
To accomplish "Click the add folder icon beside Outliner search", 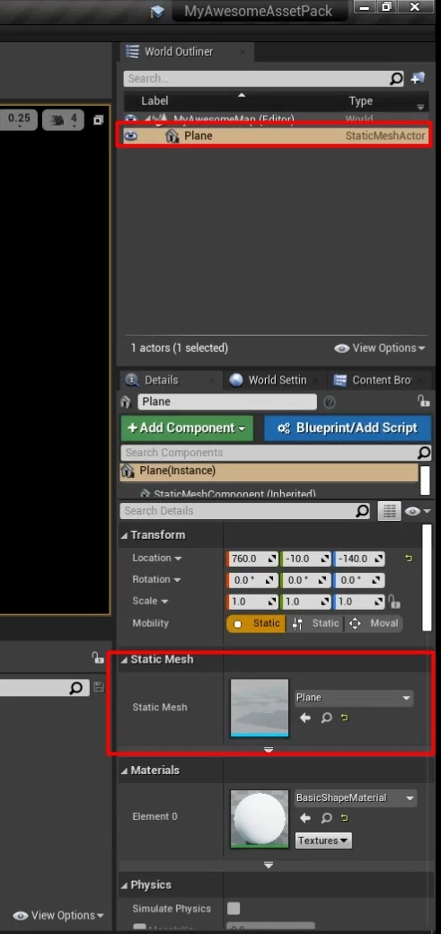I will (x=418, y=78).
